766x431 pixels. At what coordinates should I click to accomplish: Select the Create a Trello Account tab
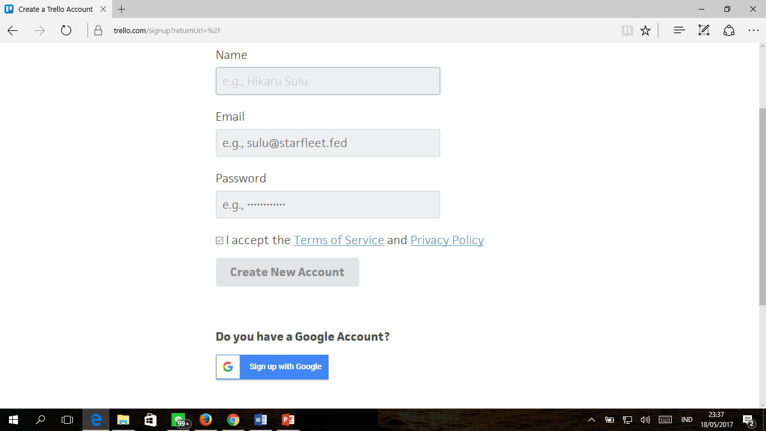tap(55, 9)
